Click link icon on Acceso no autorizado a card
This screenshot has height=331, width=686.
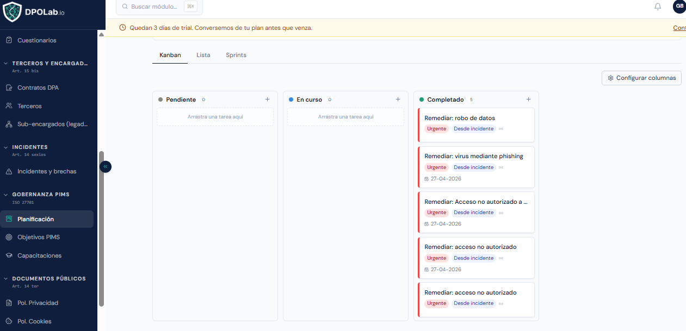(x=501, y=213)
